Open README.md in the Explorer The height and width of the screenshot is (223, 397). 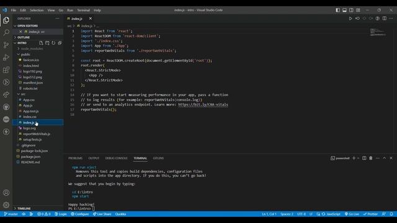pyautogui.click(x=30, y=162)
